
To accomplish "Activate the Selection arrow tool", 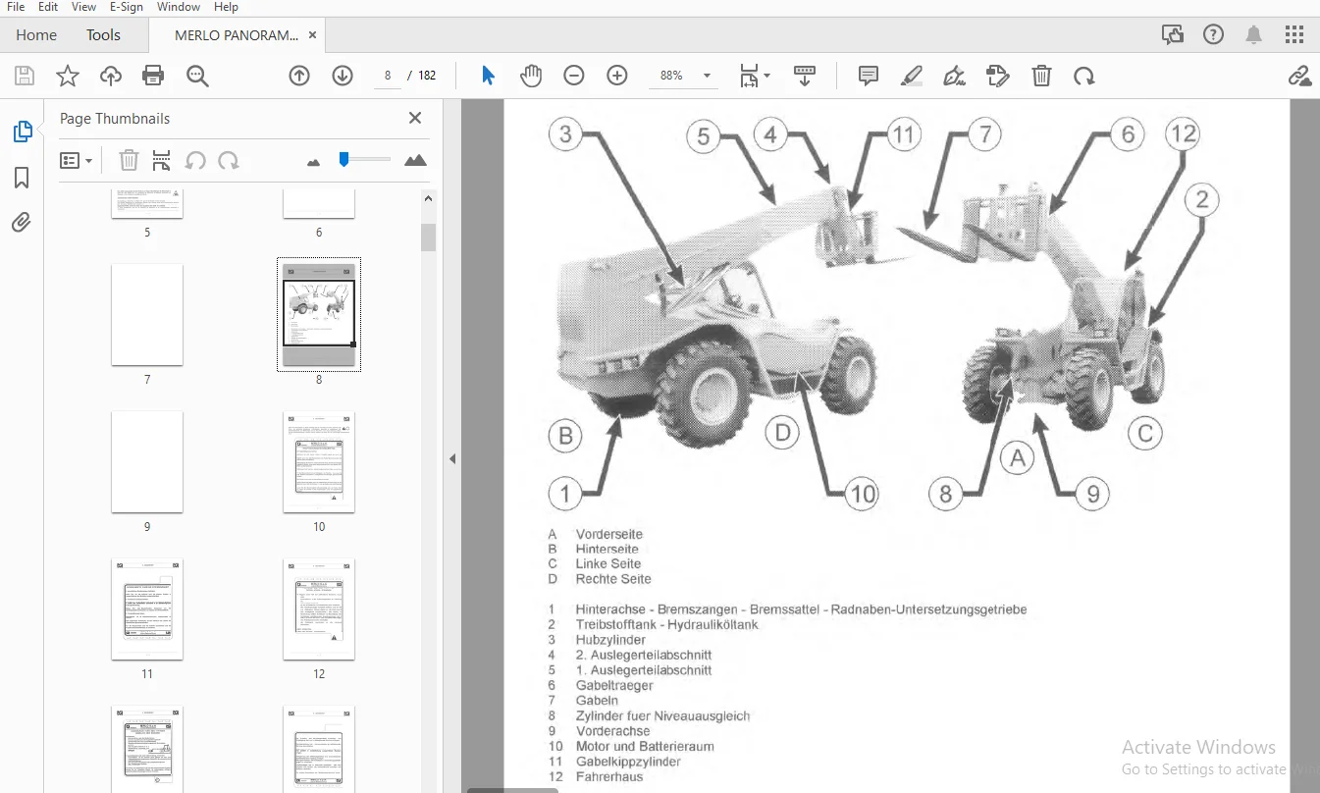I will pos(488,76).
